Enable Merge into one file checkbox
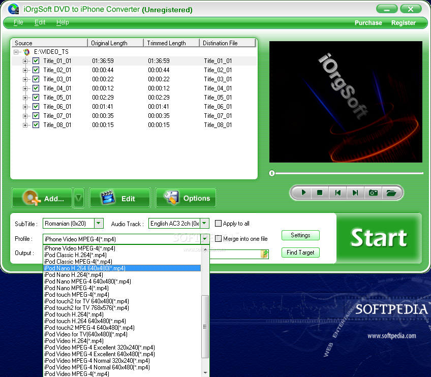The height and width of the screenshot is (377, 431). [218, 238]
